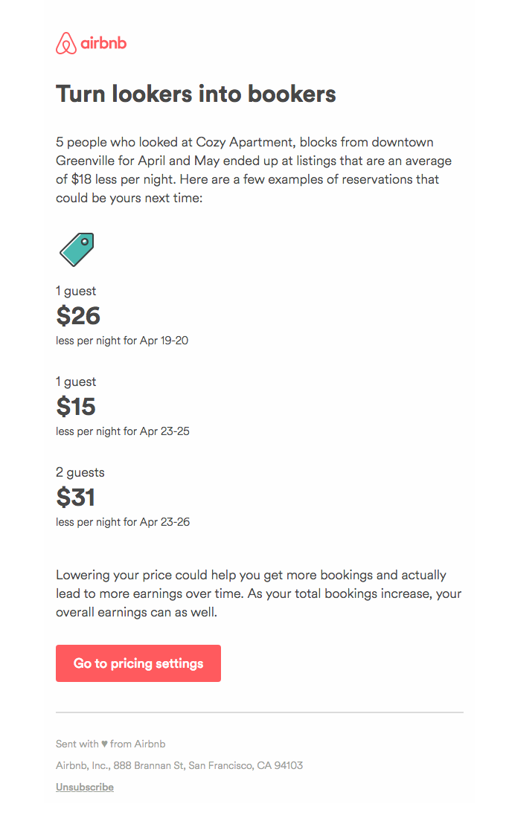The width and height of the screenshot is (506, 824).
Task: Click the $26 price figure
Action: 78,316
